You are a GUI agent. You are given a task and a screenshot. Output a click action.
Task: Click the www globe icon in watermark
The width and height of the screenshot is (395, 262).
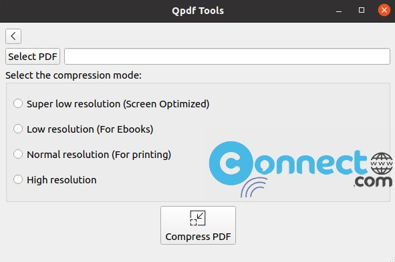tap(382, 163)
